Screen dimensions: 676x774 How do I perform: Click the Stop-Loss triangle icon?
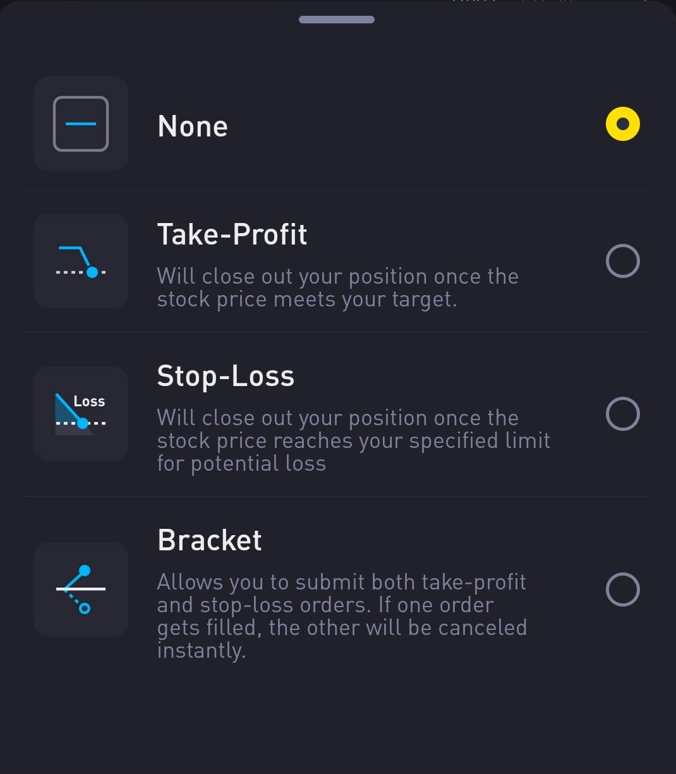[x=81, y=414]
